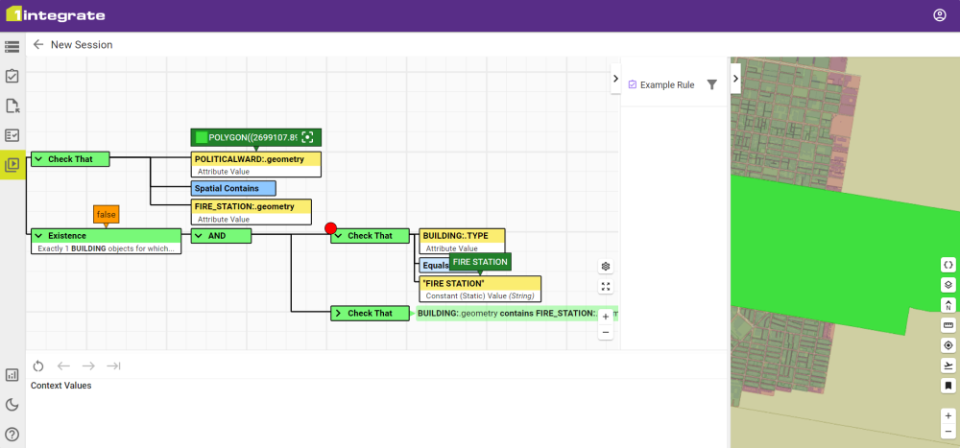
Task: Fit rule graph to screen
Action: 606,287
